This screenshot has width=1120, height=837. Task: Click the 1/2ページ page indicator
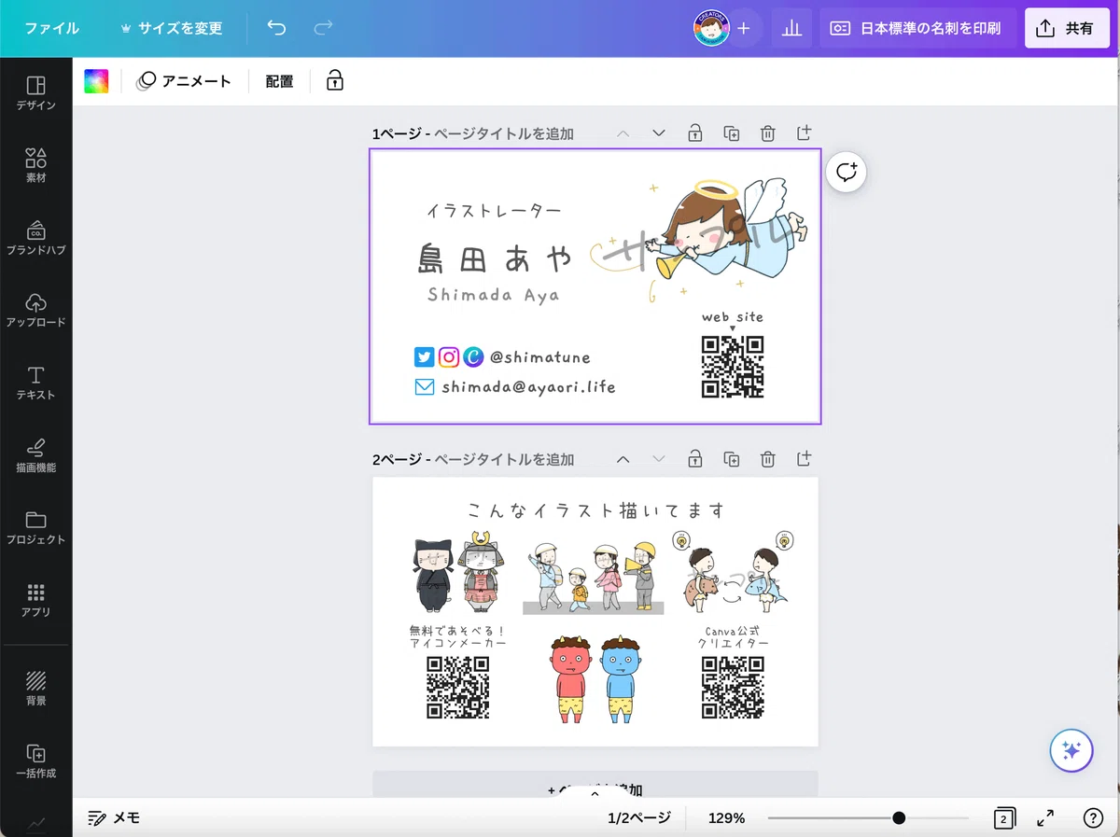coord(639,818)
